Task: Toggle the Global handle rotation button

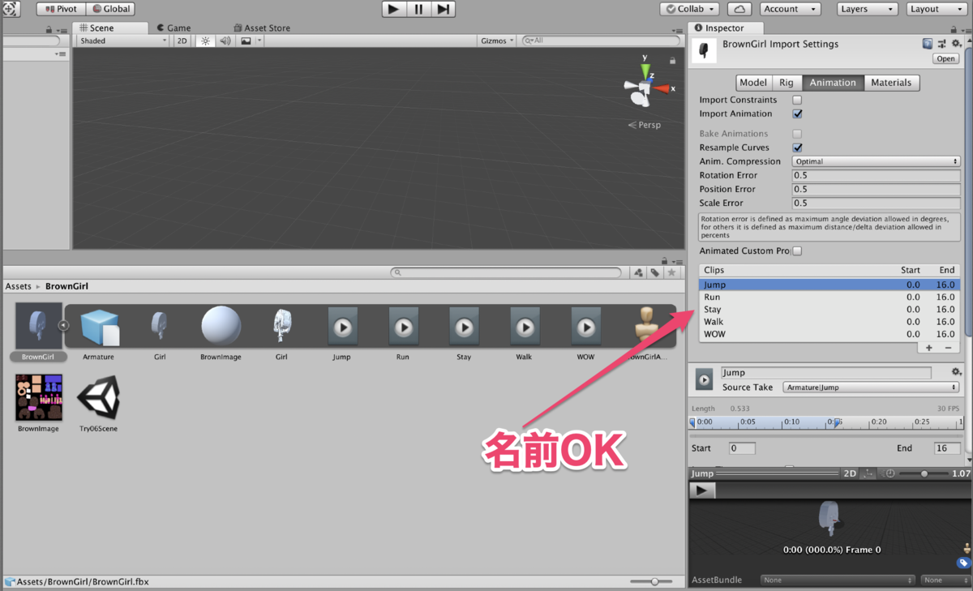Action: (109, 9)
